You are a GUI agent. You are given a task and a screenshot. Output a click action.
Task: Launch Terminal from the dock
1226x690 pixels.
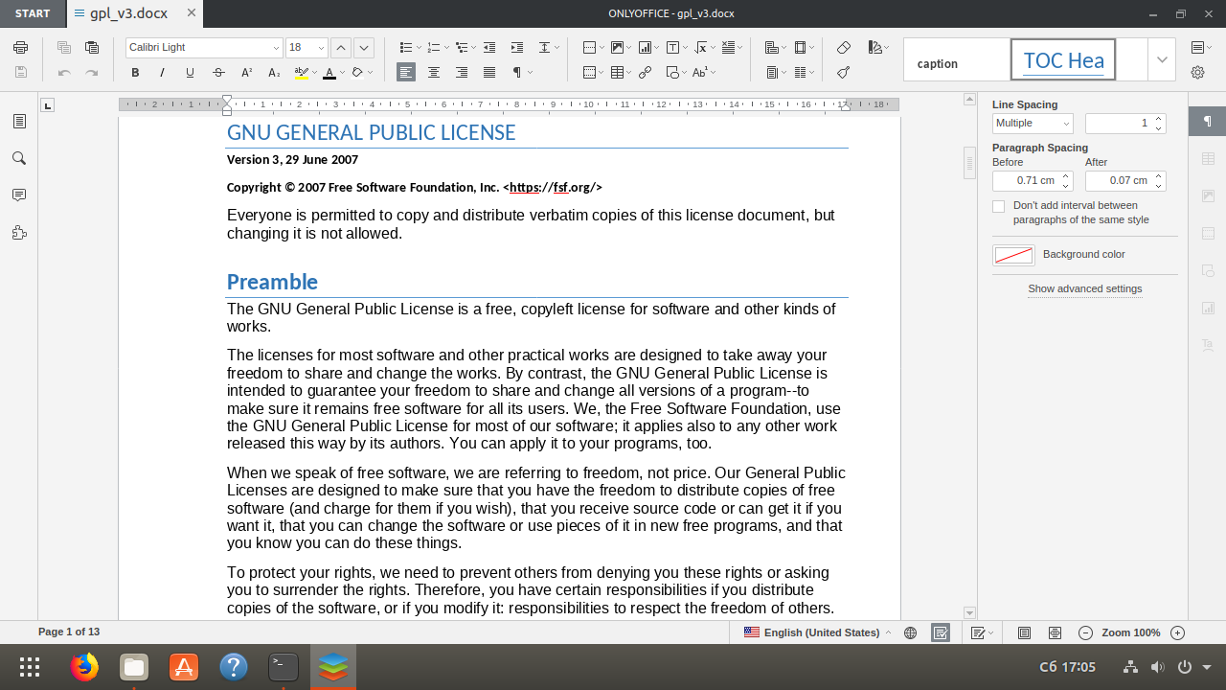pos(284,667)
